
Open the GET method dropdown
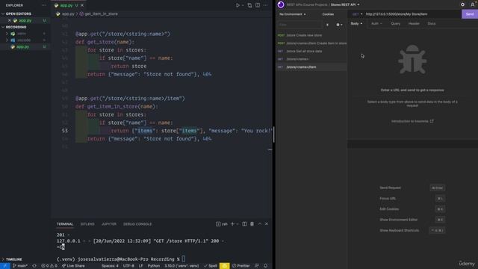[357, 14]
